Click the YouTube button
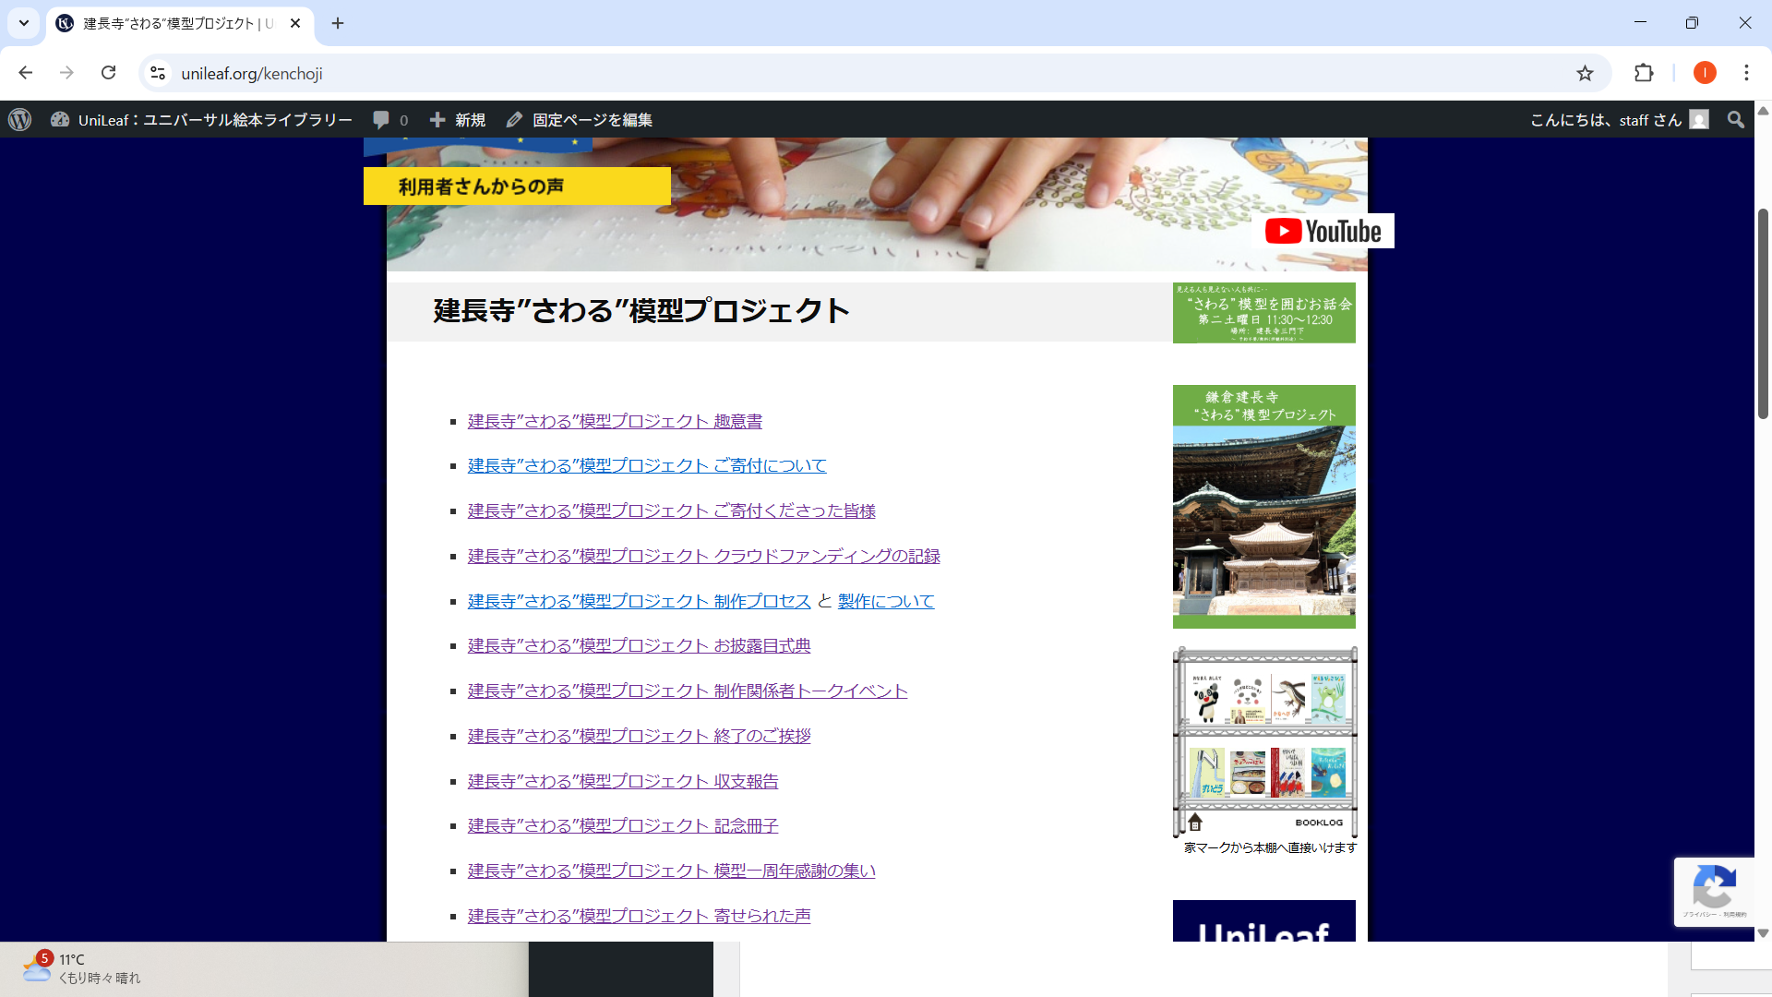The image size is (1772, 997). coord(1323,231)
